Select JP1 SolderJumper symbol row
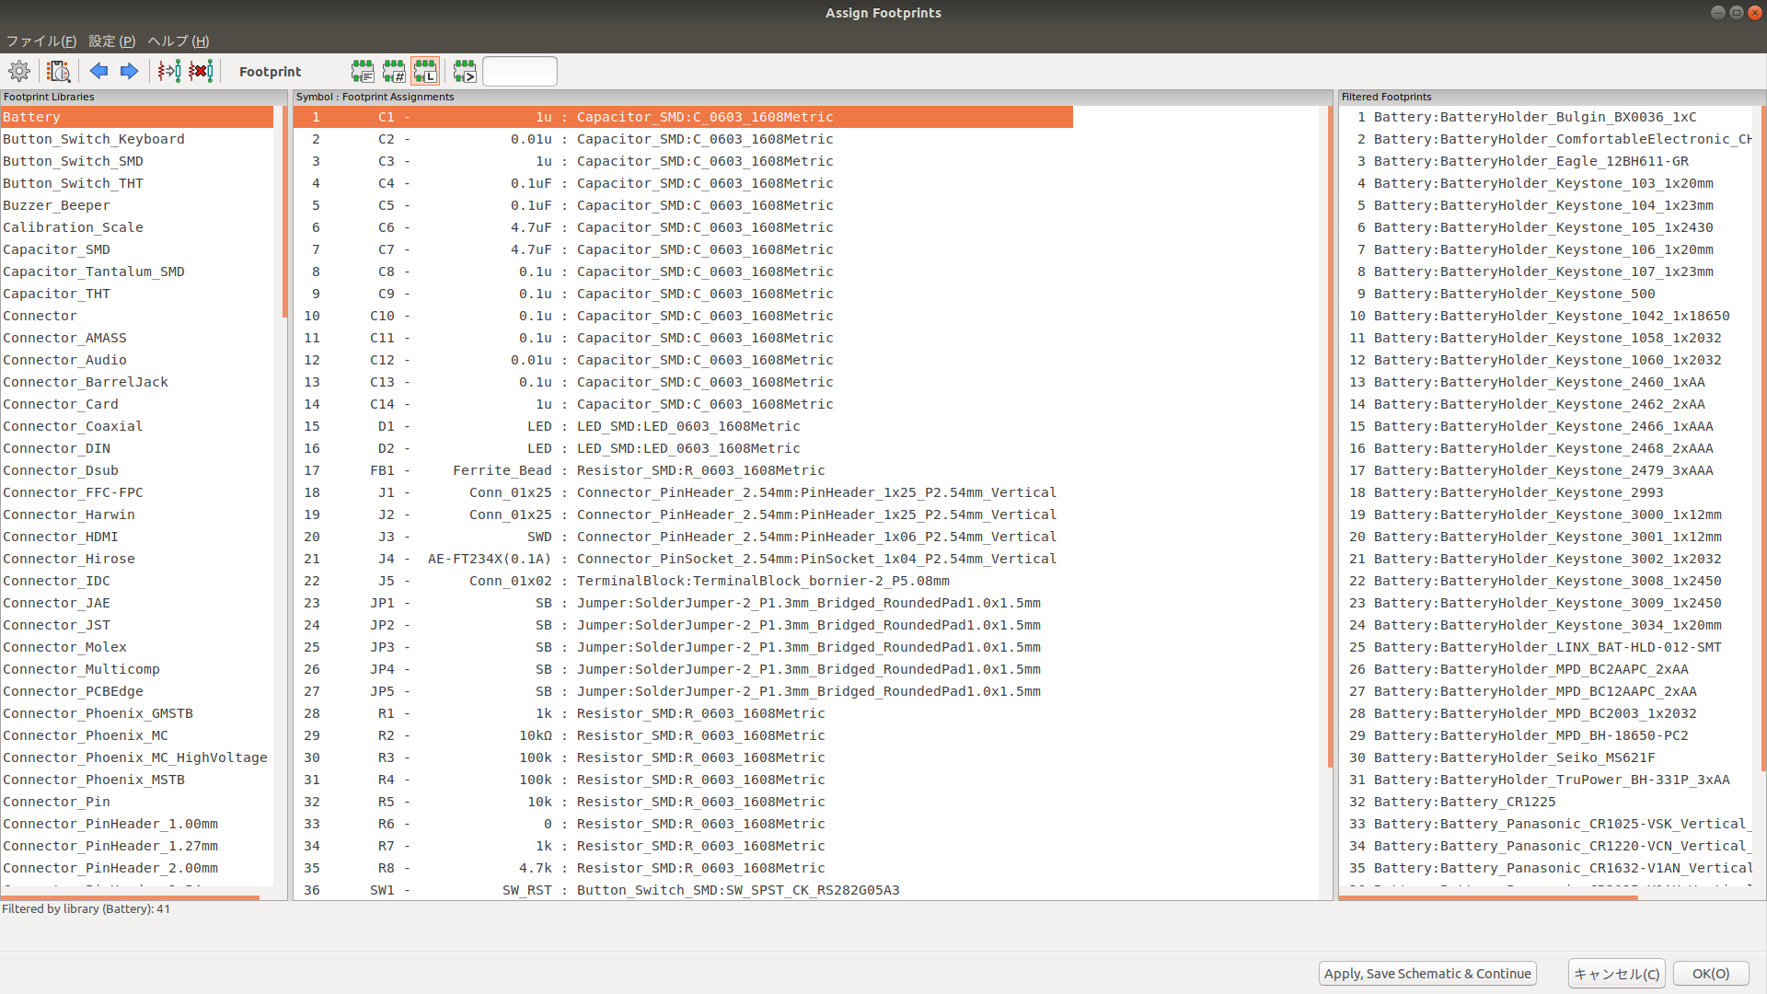1767x994 pixels. tap(683, 603)
